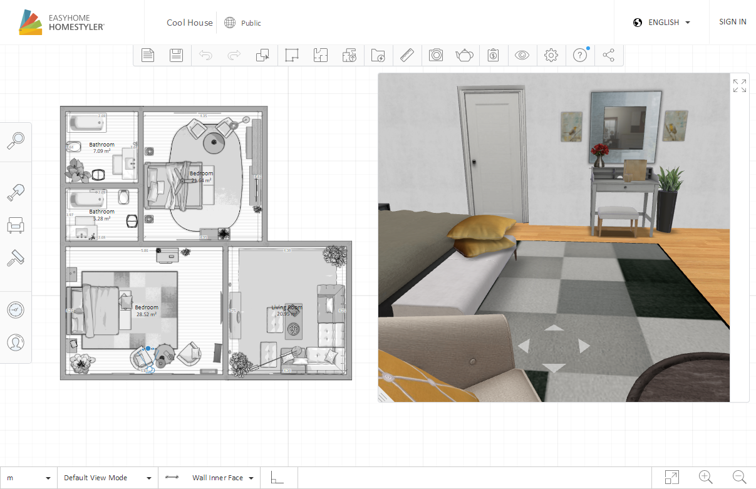Image resolution: width=756 pixels, height=489 pixels.
Task: Select the upper Bedroom label in plan
Action: coord(202,173)
